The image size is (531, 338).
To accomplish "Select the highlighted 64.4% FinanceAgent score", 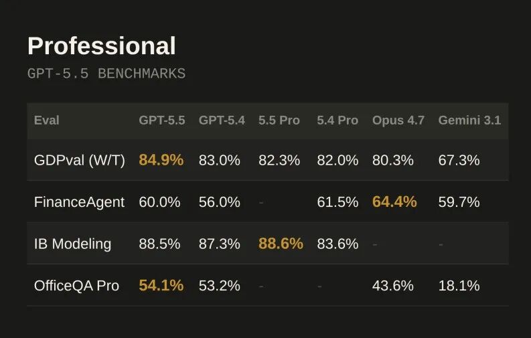I will [x=394, y=202].
